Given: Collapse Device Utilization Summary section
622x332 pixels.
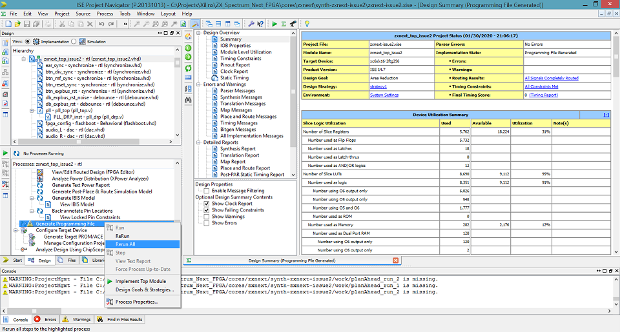Looking at the screenshot, I should pos(606,115).
